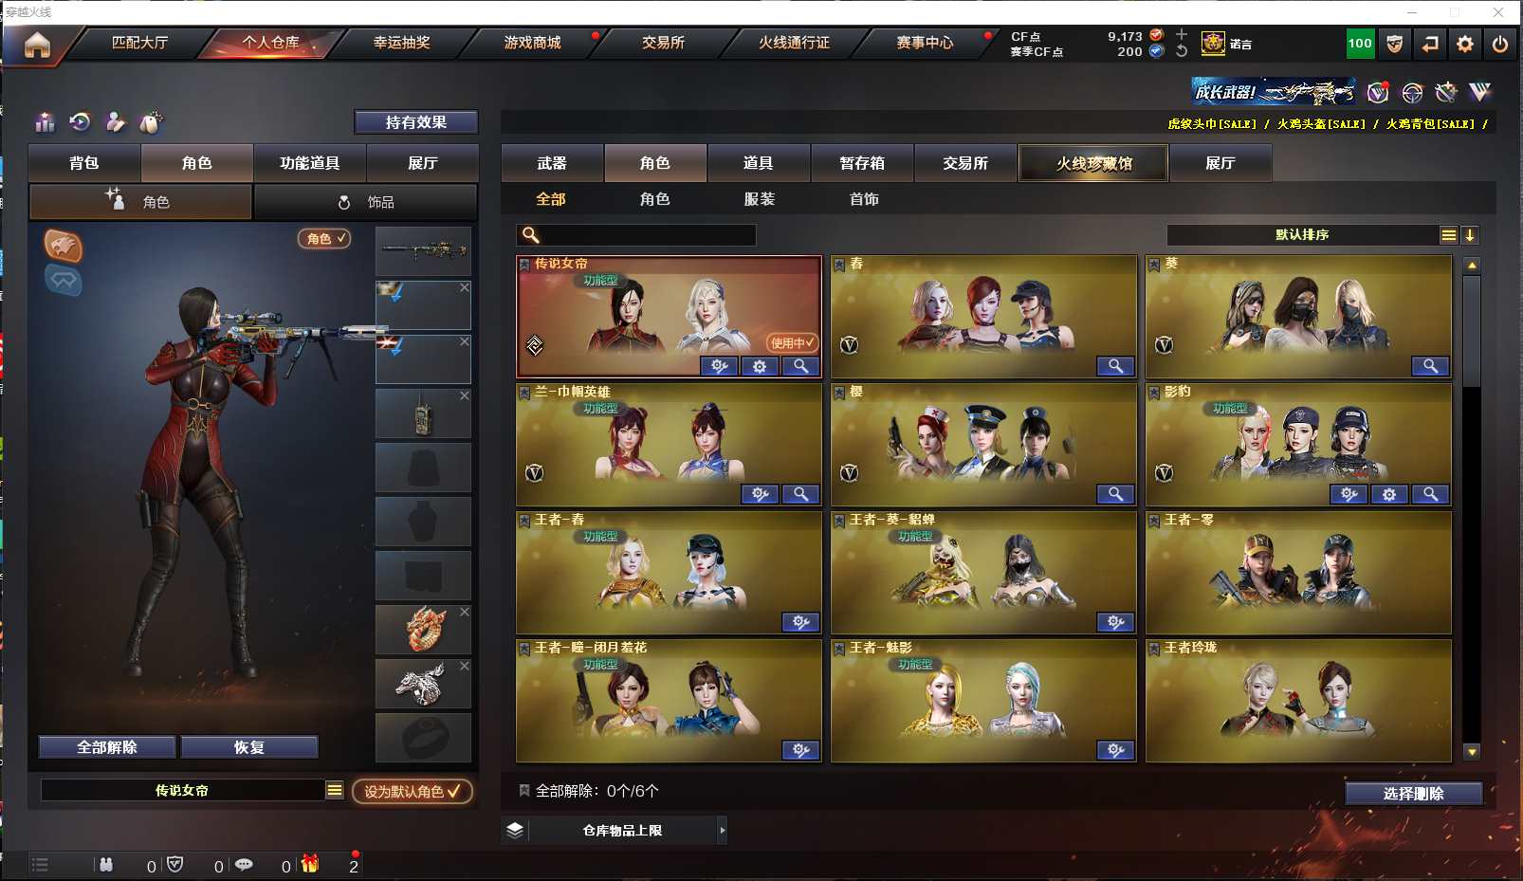Toggle 设为默认角色 checkmark button

coord(413,791)
